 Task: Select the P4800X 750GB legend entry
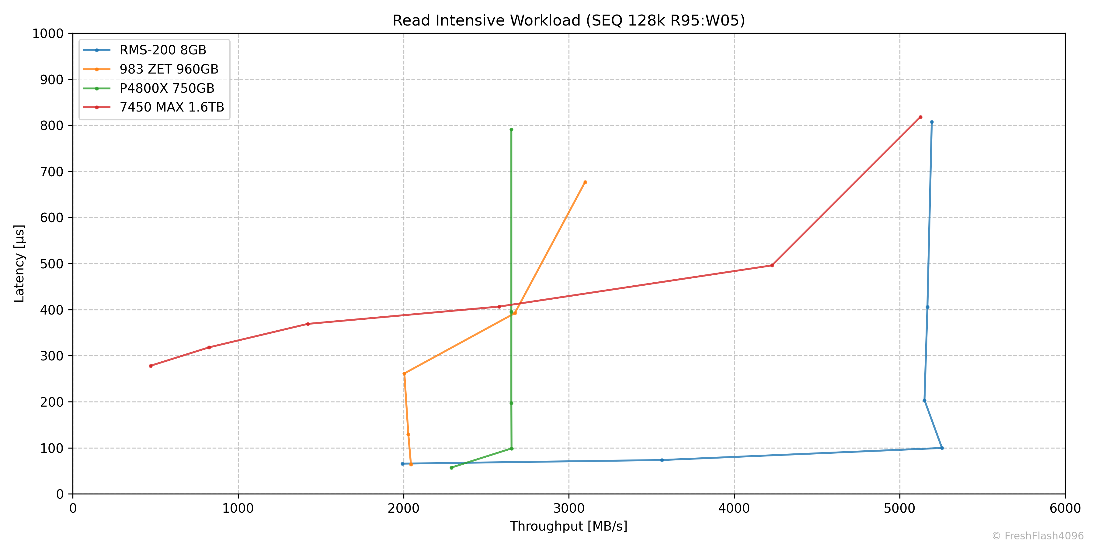pos(167,88)
